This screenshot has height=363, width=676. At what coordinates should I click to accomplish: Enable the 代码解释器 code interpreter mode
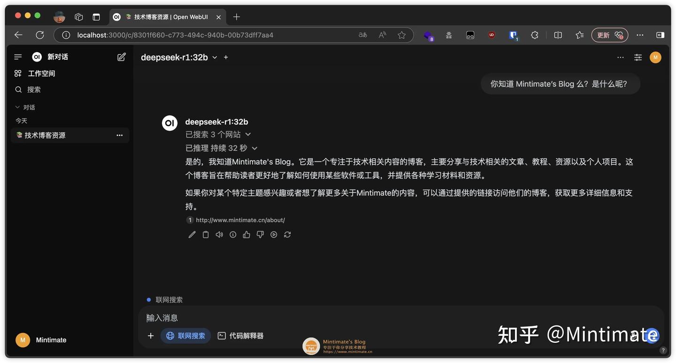240,336
